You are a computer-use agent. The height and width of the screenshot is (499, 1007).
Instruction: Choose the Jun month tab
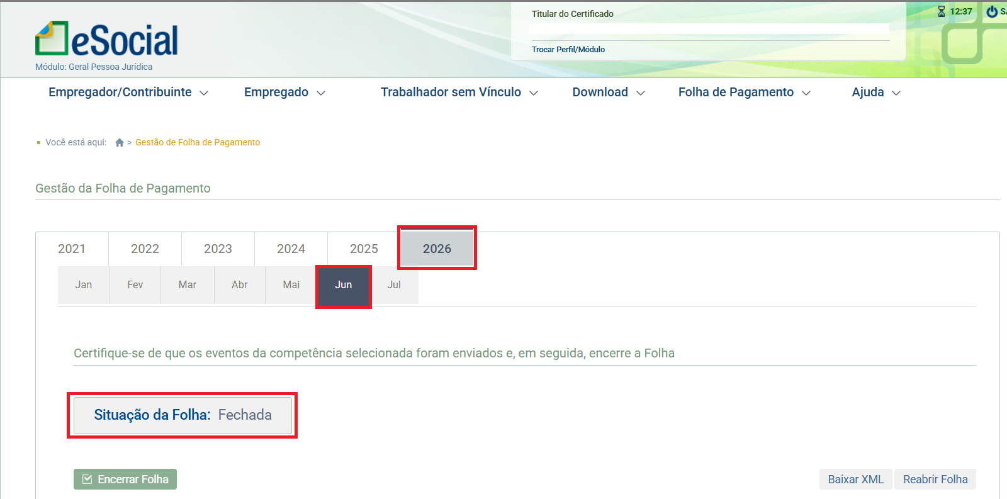point(344,285)
